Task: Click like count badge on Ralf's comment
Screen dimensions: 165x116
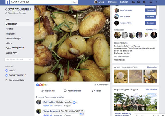Action: click(75, 102)
